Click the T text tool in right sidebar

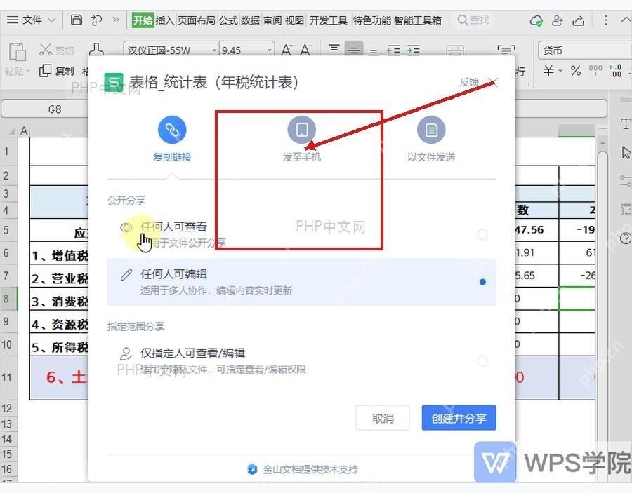coord(625,124)
